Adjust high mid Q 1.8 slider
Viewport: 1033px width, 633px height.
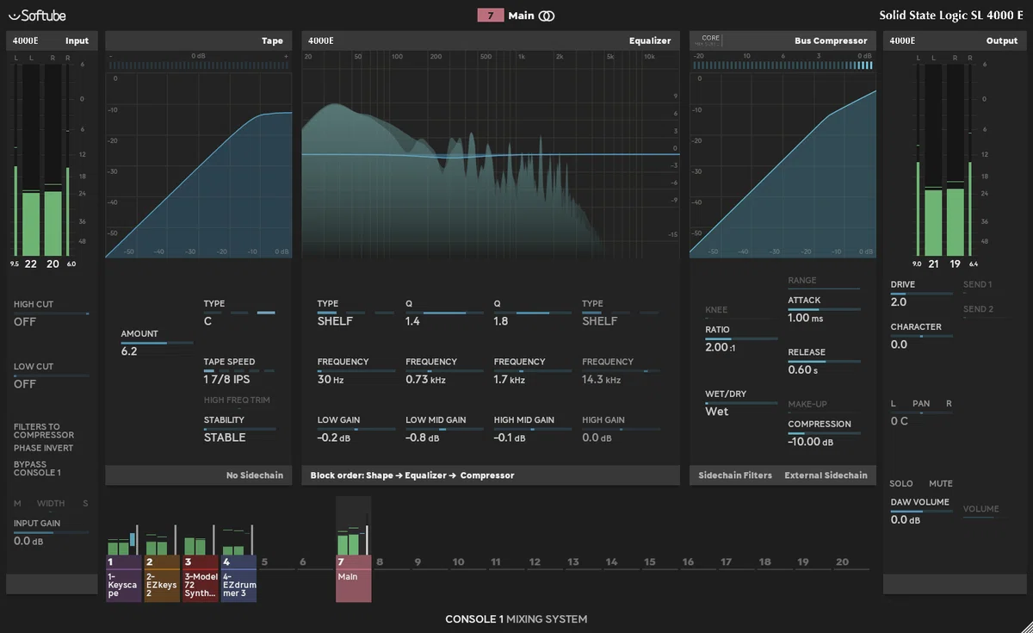click(531, 313)
